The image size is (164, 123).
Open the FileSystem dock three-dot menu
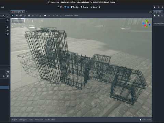click(x=9, y=68)
